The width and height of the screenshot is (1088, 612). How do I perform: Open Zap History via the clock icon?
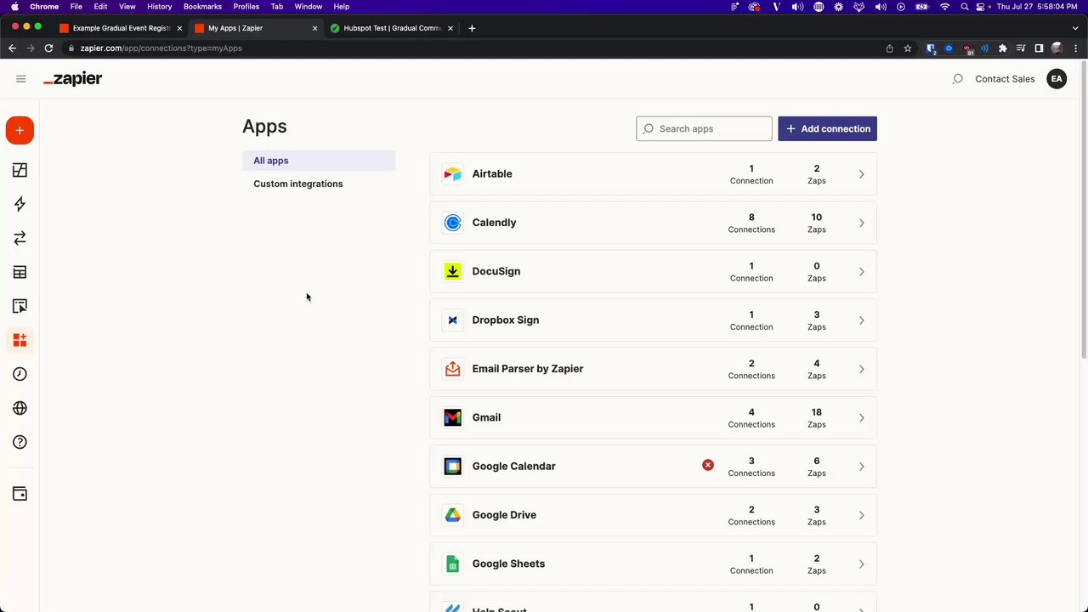pos(20,374)
